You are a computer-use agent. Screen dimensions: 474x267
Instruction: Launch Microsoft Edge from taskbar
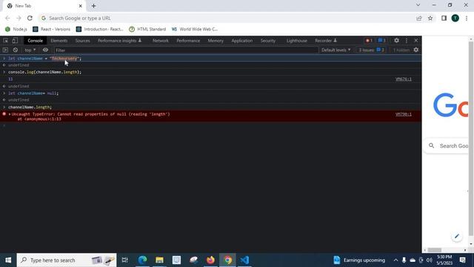point(142,260)
